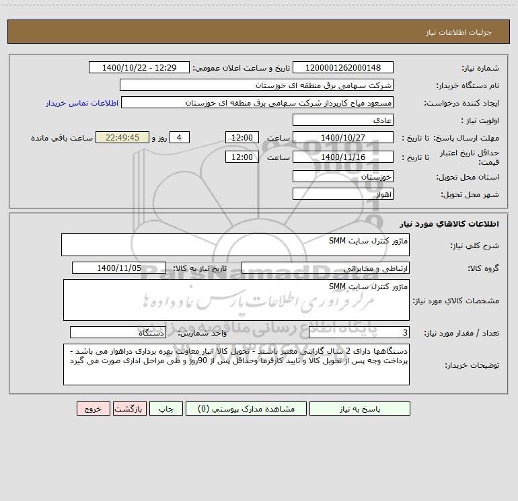Click the استان محل تحویل label

468,177
